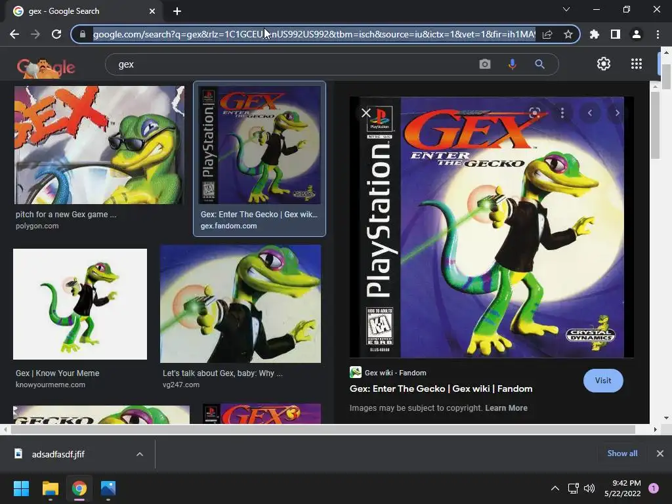672x504 pixels.
Task: Click the Google logo doodle
Action: tap(46, 67)
